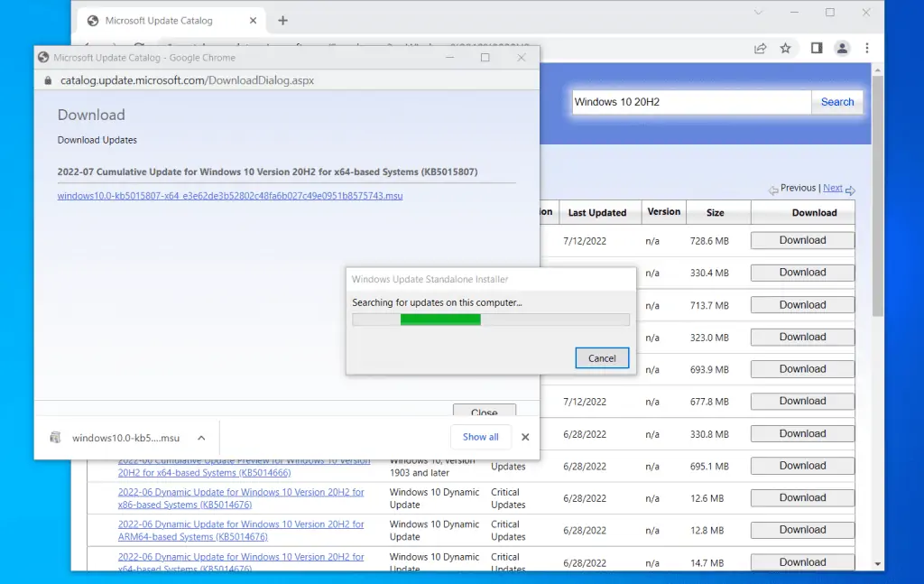
Task: Download the 12.8 MB update
Action: tap(802, 530)
